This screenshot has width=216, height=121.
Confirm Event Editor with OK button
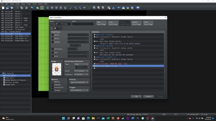136,96
